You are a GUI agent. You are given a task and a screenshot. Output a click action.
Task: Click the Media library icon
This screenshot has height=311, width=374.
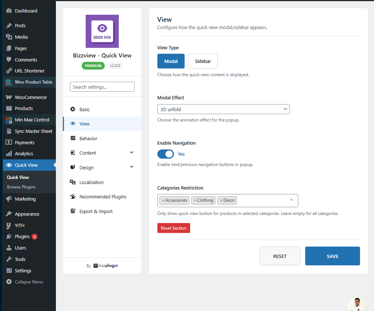click(9, 37)
